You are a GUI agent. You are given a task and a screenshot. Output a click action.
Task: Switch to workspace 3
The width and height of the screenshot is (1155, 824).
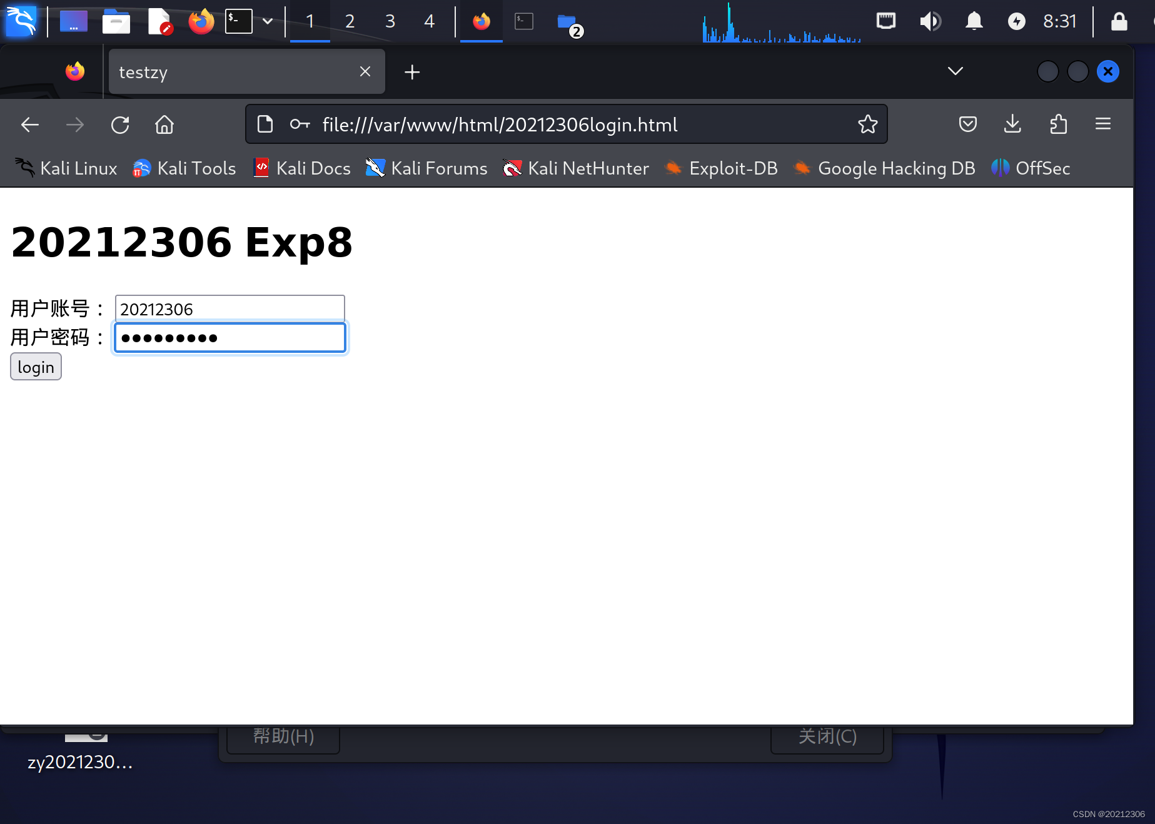coord(390,21)
